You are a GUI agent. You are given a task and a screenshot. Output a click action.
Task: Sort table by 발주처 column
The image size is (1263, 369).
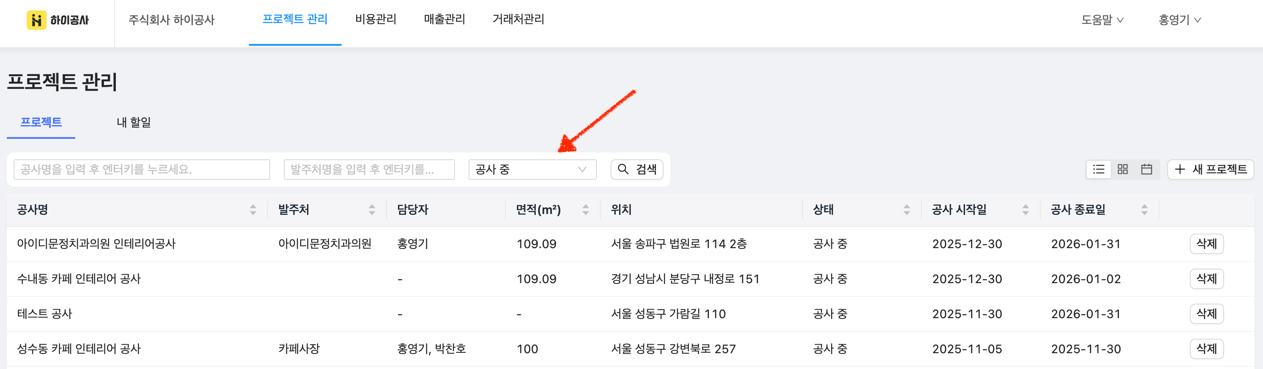372,210
